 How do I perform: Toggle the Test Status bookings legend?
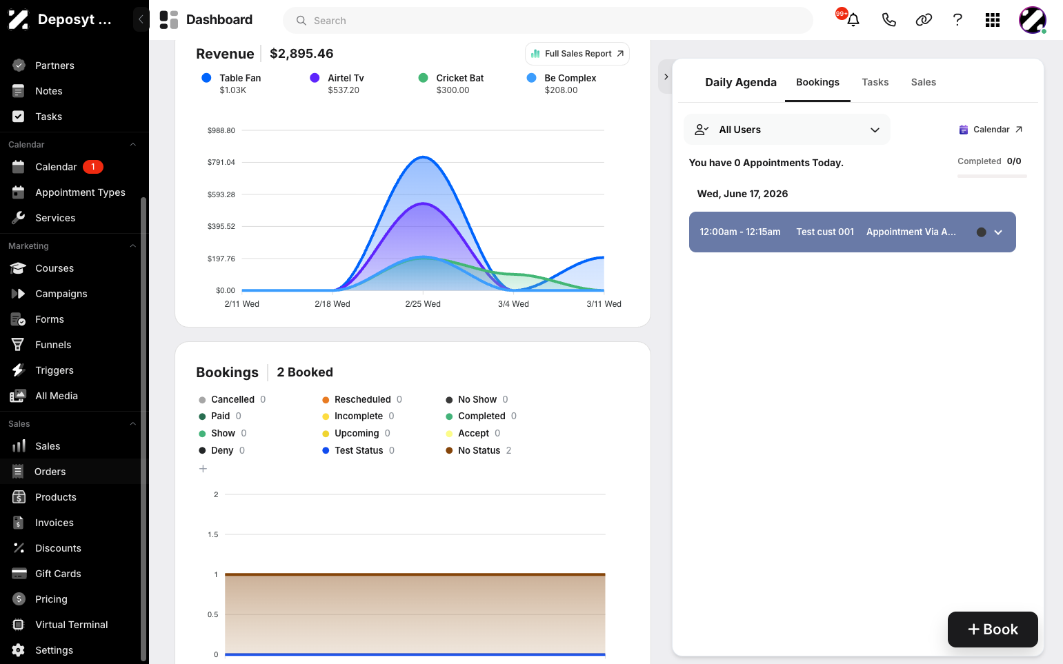click(358, 450)
